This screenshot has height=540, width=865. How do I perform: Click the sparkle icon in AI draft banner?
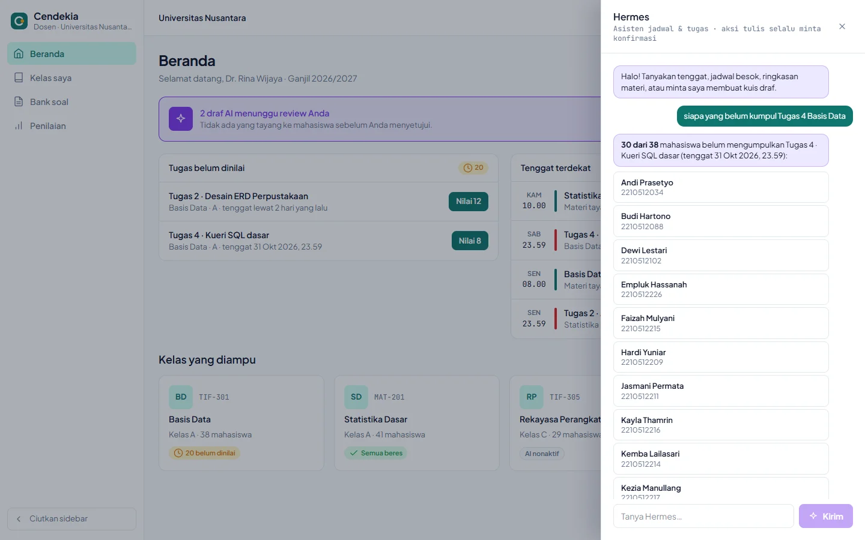[181, 119]
